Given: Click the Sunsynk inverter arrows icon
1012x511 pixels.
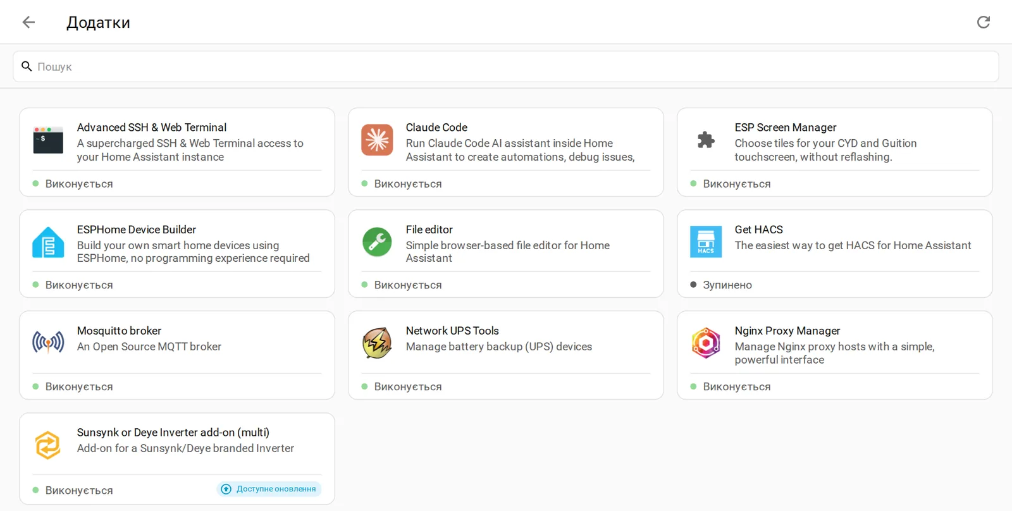Looking at the screenshot, I should coord(48,445).
